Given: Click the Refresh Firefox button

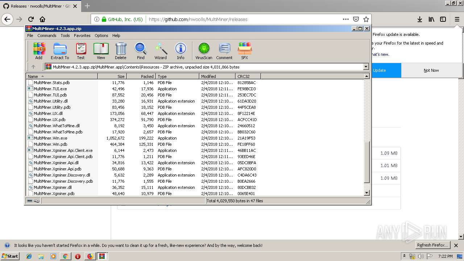Looking at the screenshot, I should coord(433,245).
